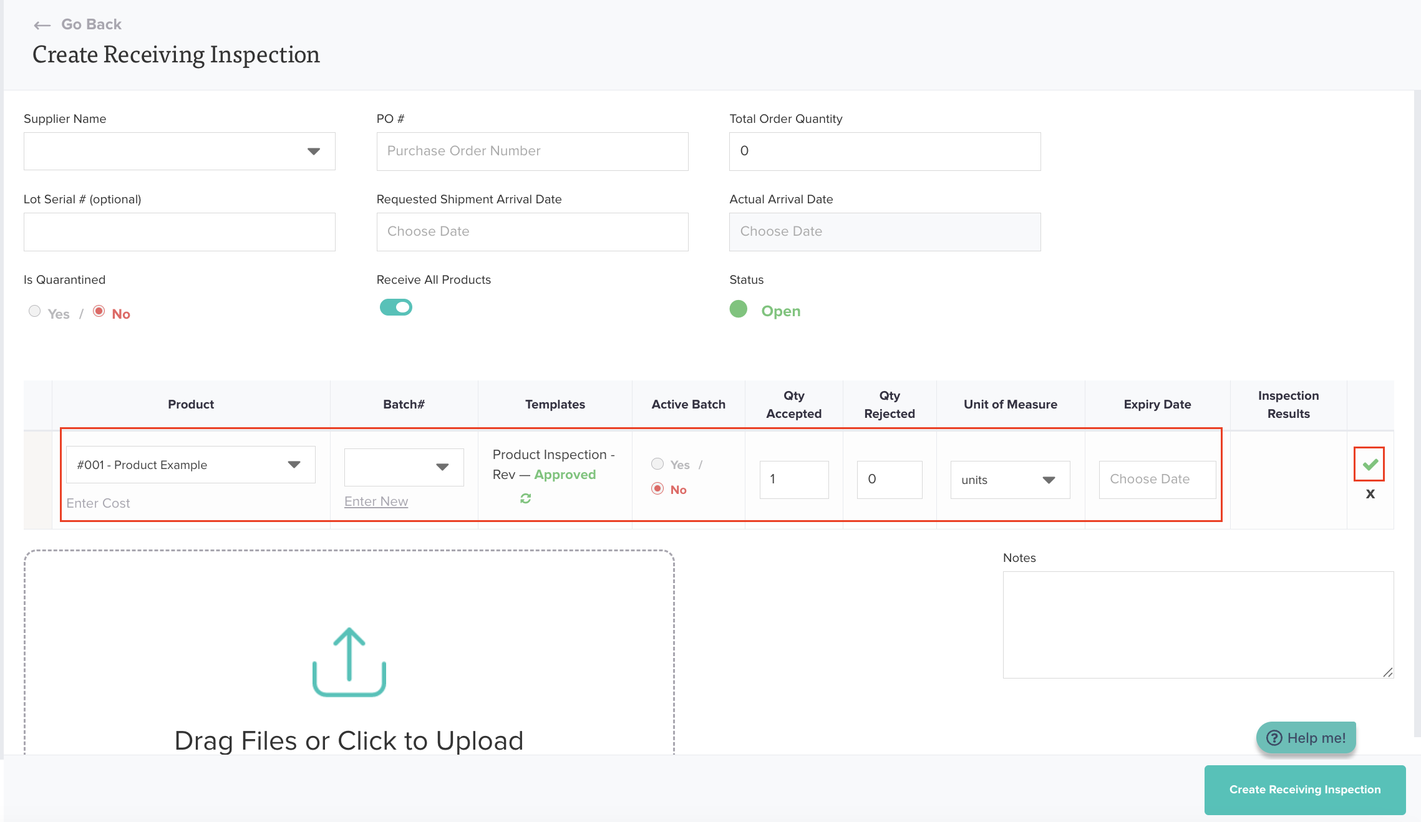Viewport: 1421px width, 822px height.
Task: Open the units measure dropdown
Action: [x=1010, y=480]
